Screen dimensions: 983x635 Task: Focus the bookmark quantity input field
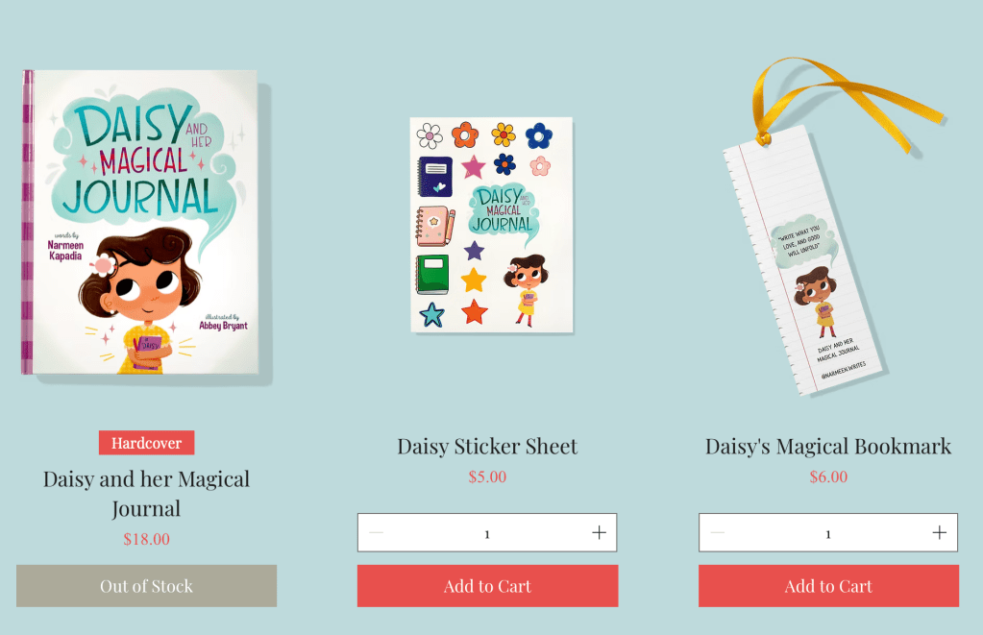[828, 533]
